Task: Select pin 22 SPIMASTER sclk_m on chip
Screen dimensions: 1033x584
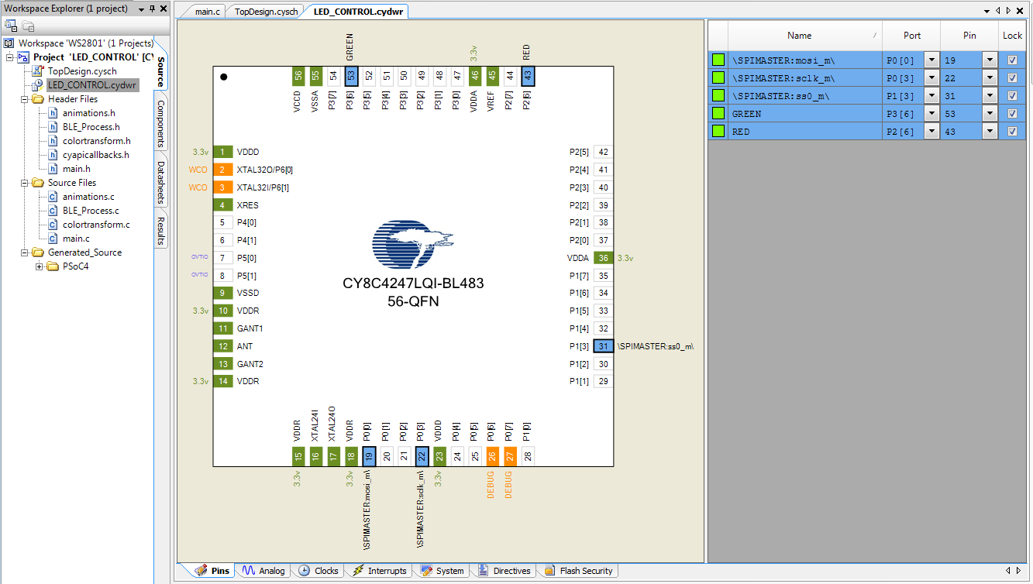Action: (422, 457)
